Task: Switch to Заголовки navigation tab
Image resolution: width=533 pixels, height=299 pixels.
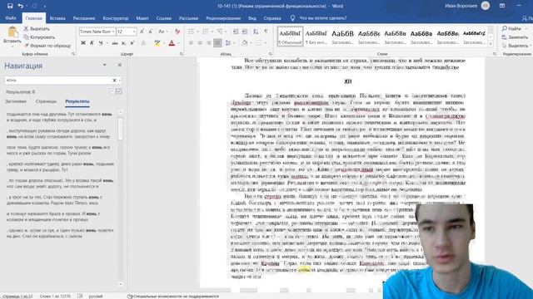Action: [16, 101]
